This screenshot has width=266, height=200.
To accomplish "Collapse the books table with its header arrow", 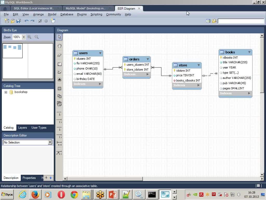I will 249,52.
